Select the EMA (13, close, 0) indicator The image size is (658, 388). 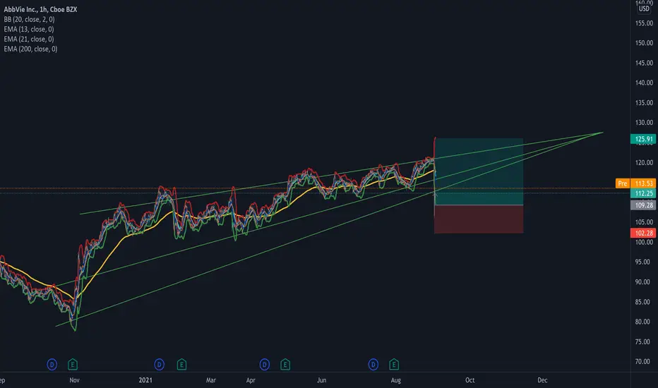[x=29, y=29]
